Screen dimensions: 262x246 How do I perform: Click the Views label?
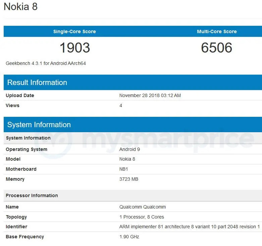pyautogui.click(x=12, y=105)
